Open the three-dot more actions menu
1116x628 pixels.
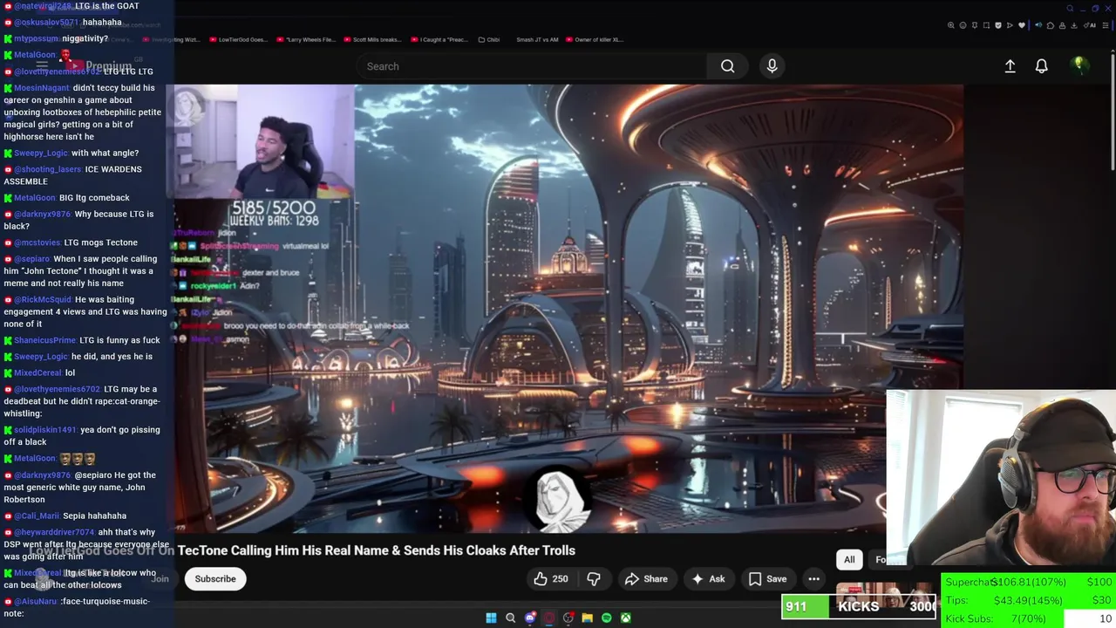813,578
